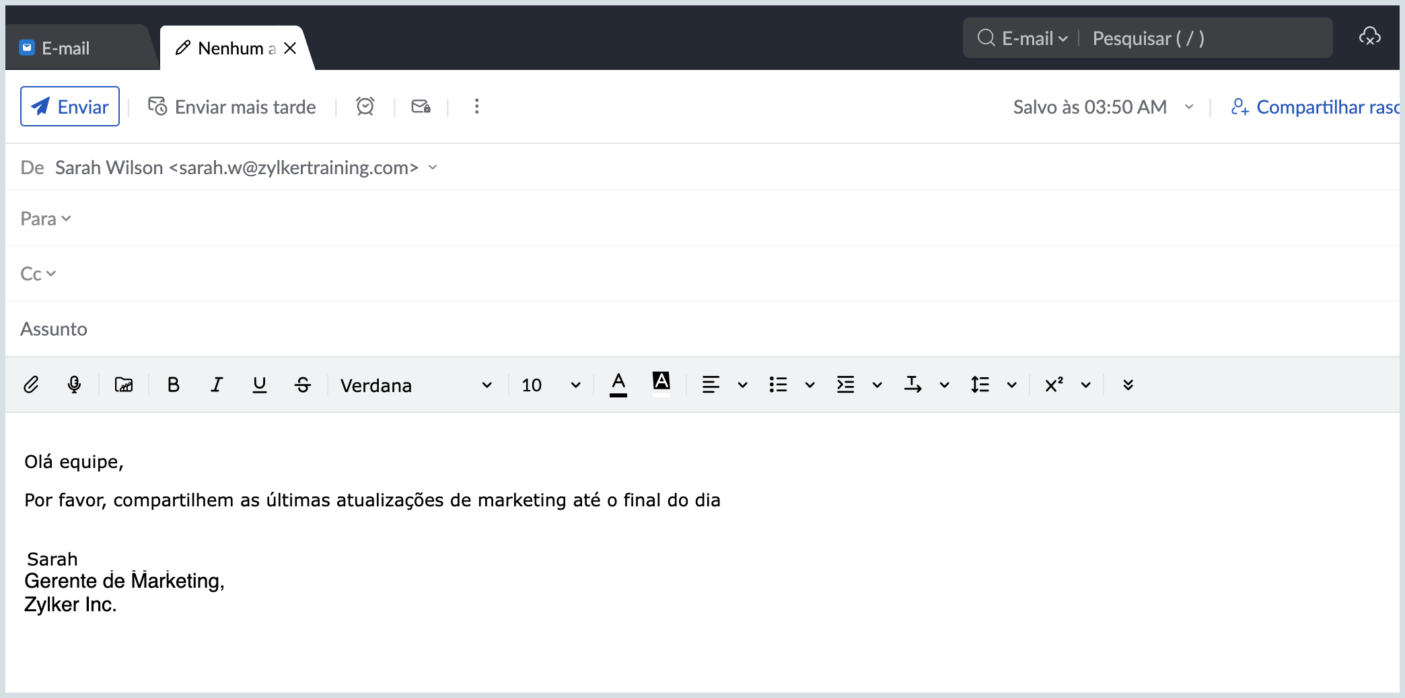Click the insert image icon
1405x698 pixels.
tap(124, 385)
